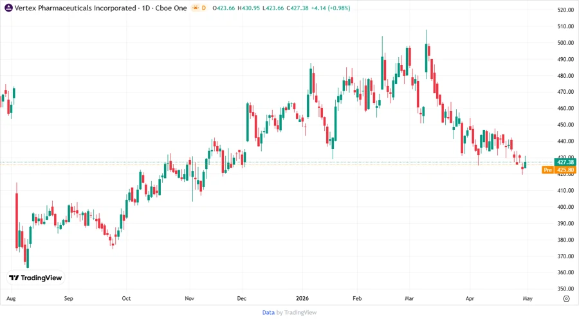Click the Apr label on time axis
Viewport: 579px width, 320px height.
[x=470, y=298]
